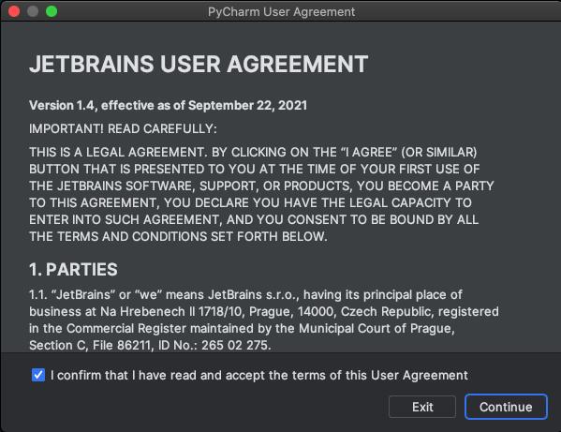This screenshot has width=561, height=432.
Task: Click the PyCharm User Agreement window title
Action: [281, 12]
